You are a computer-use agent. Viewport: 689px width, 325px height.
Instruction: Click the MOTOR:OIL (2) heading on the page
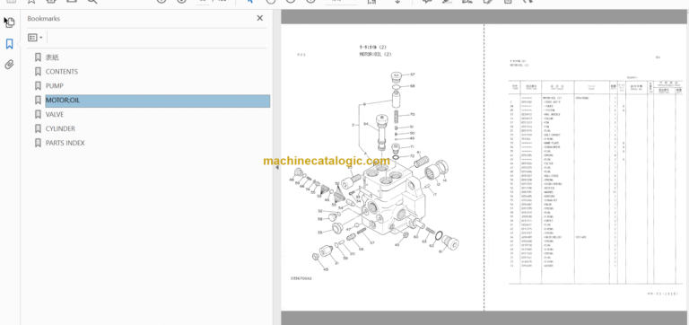point(375,55)
